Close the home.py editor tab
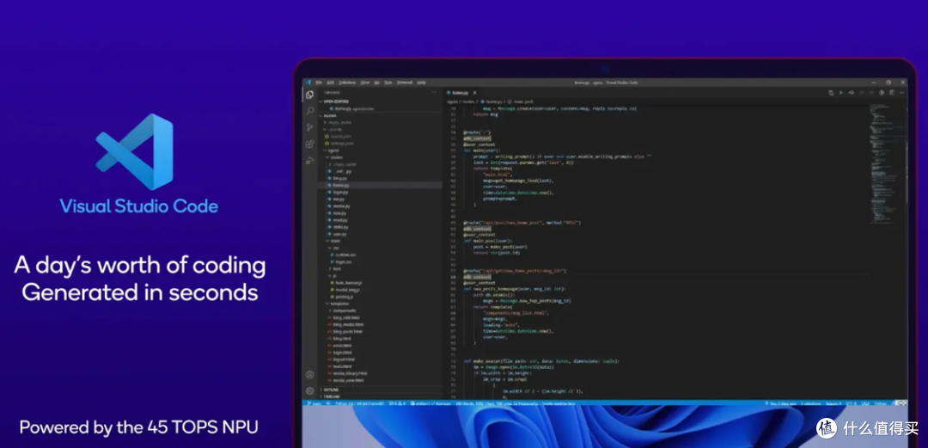928x448 pixels. point(474,93)
